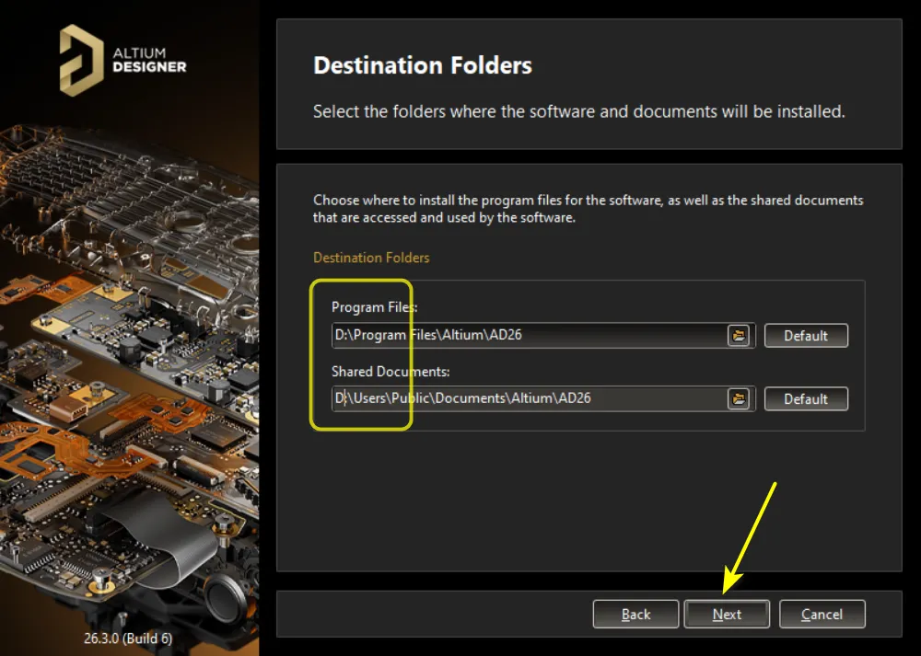Cancel the Altium Designer installation
Image resolution: width=921 pixels, height=656 pixels.
coord(822,615)
